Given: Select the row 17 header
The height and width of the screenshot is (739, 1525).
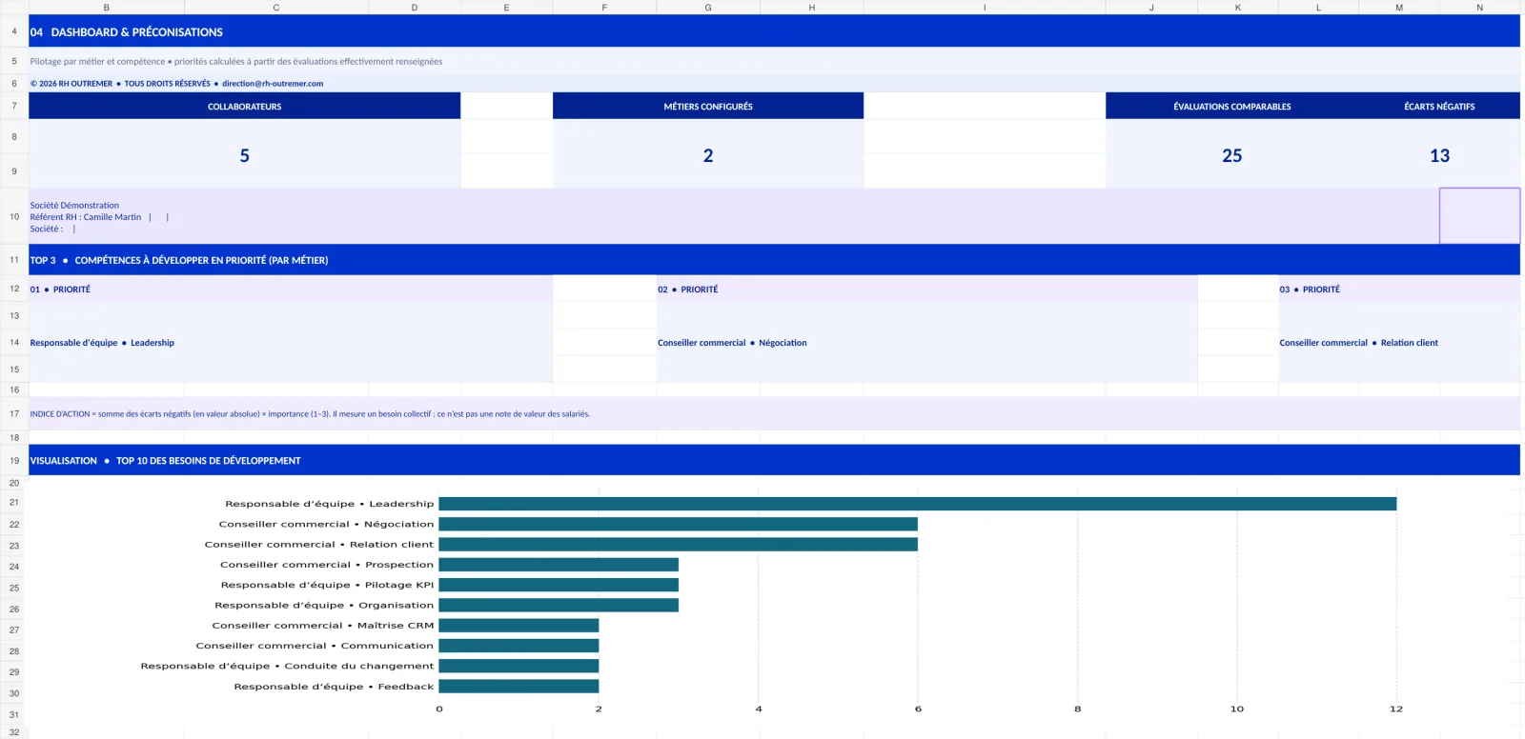Looking at the screenshot, I should click(x=14, y=414).
